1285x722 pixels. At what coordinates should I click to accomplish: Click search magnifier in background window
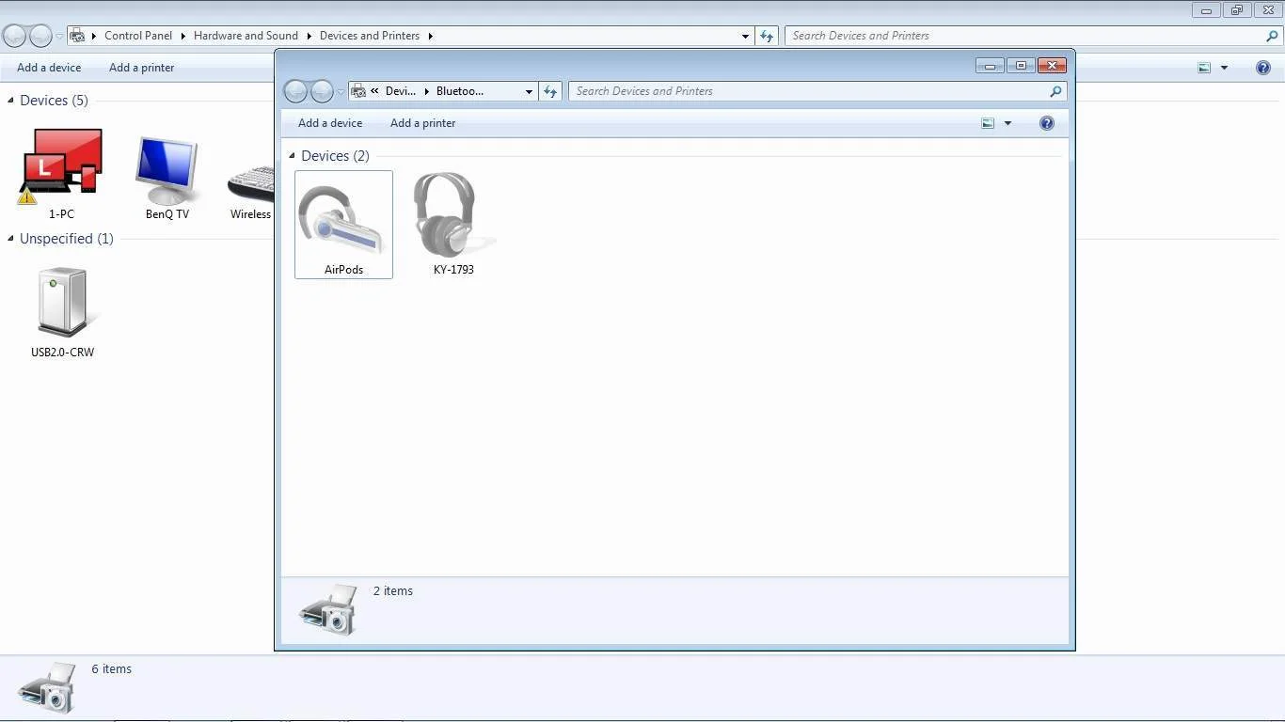pyautogui.click(x=1273, y=36)
